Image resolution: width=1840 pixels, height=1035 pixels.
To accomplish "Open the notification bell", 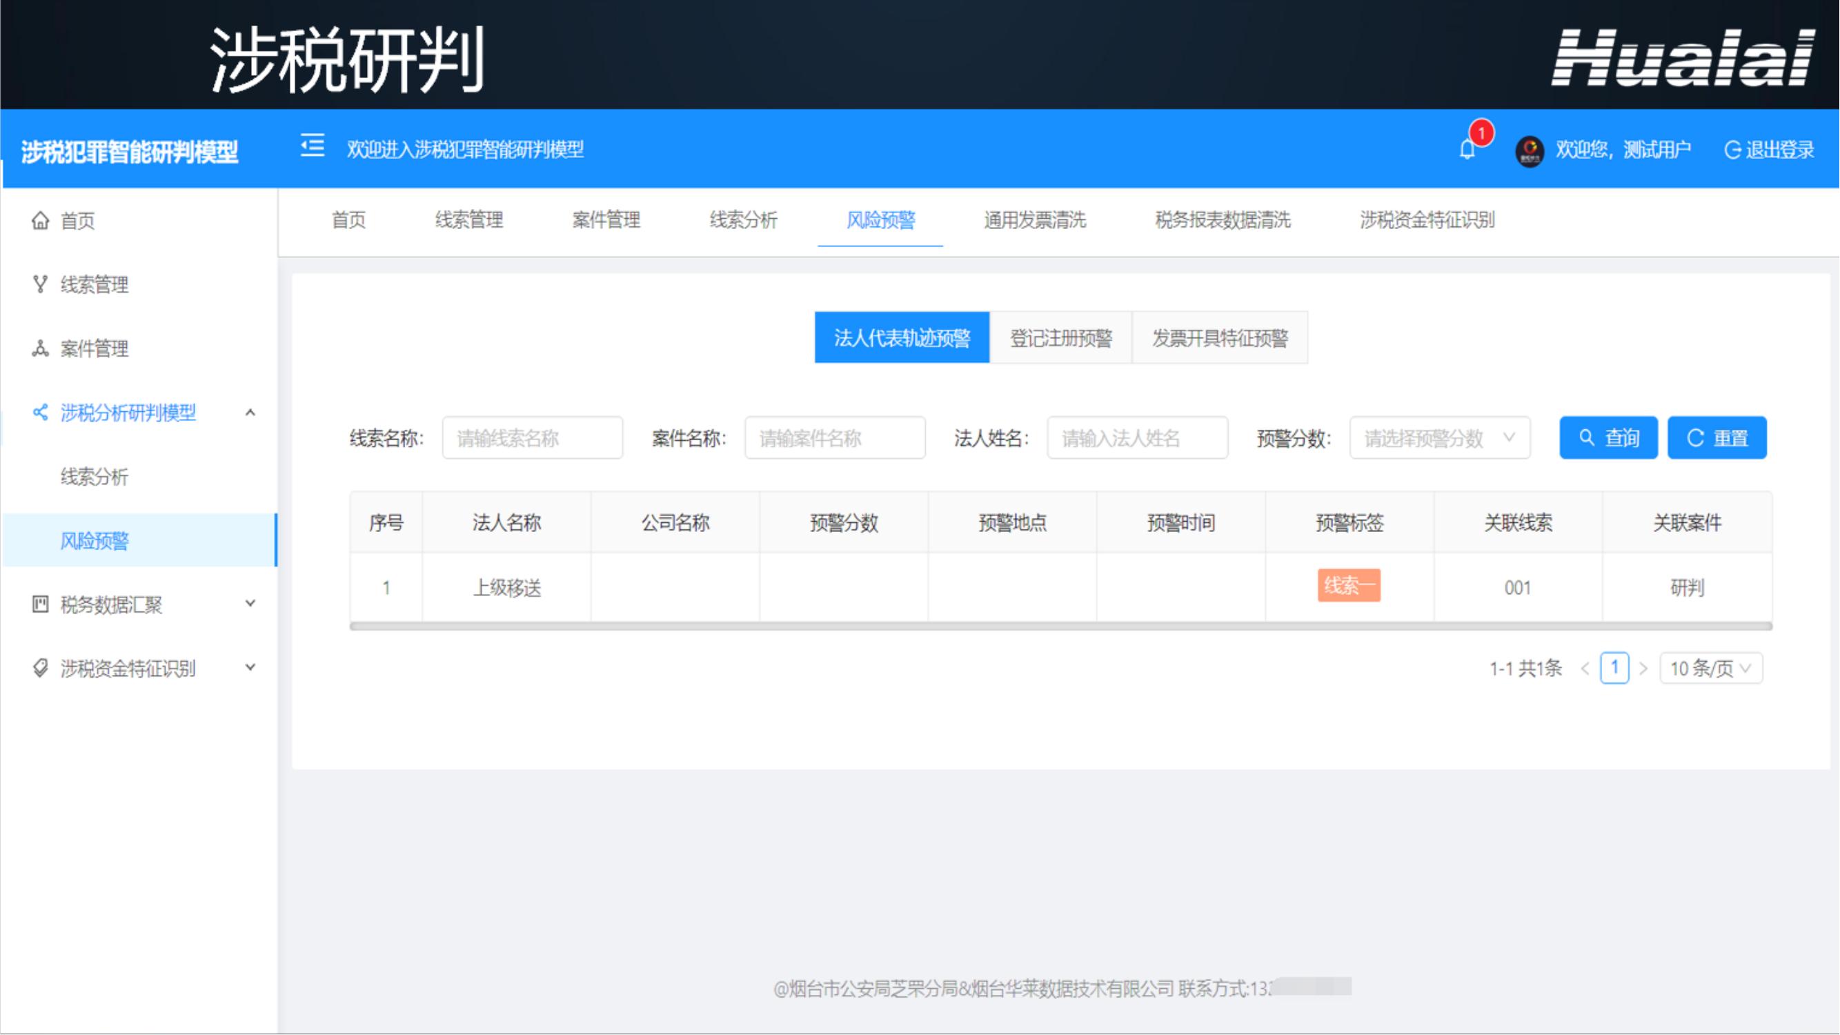I will pyautogui.click(x=1468, y=149).
